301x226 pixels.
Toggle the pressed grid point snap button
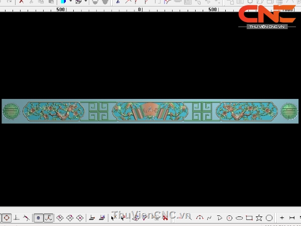[x=38, y=218]
